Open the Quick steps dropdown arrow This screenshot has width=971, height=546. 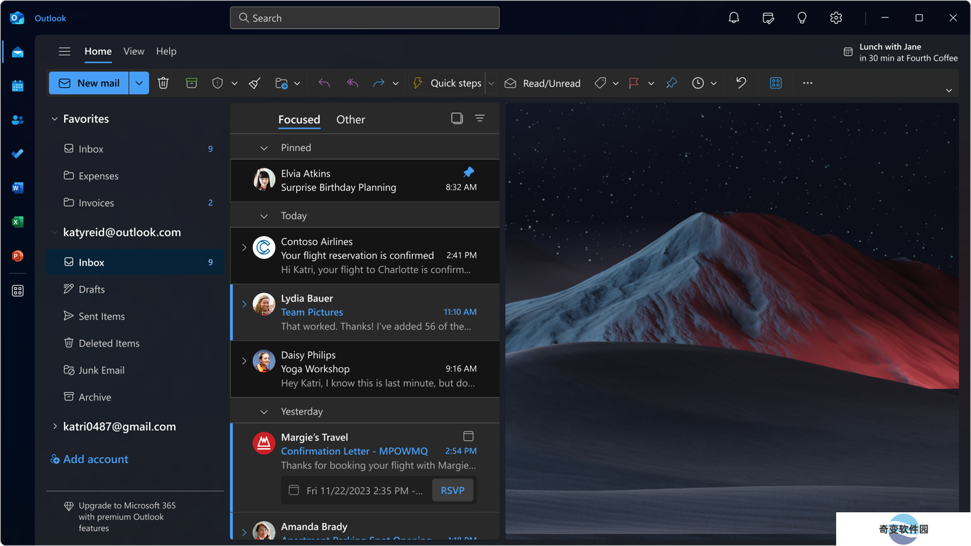coord(491,84)
